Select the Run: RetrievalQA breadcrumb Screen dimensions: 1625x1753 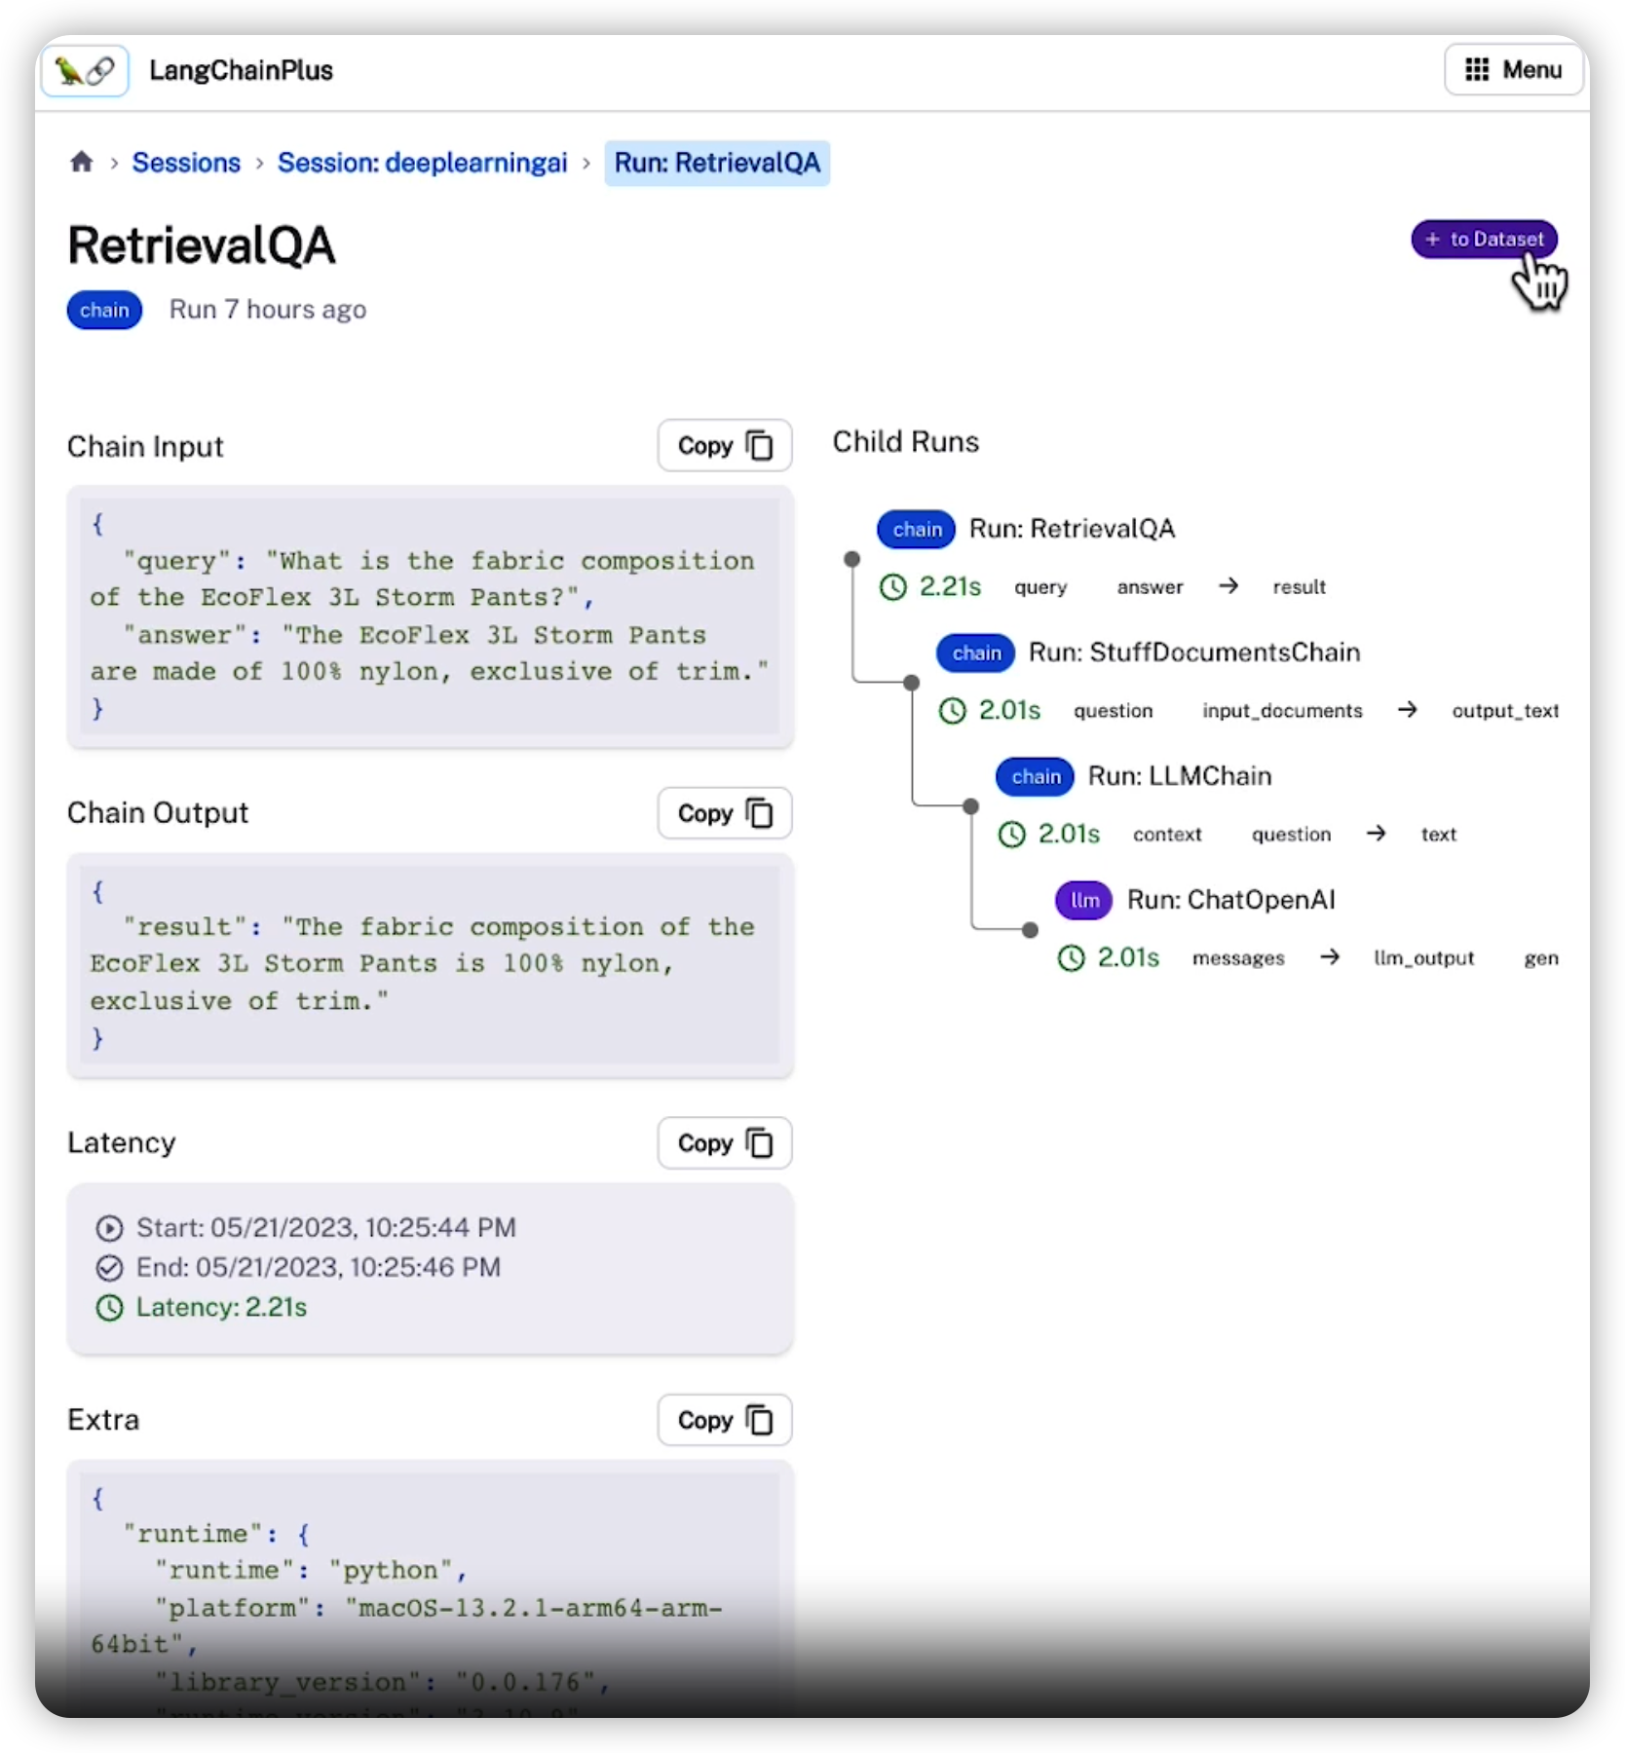(x=717, y=163)
